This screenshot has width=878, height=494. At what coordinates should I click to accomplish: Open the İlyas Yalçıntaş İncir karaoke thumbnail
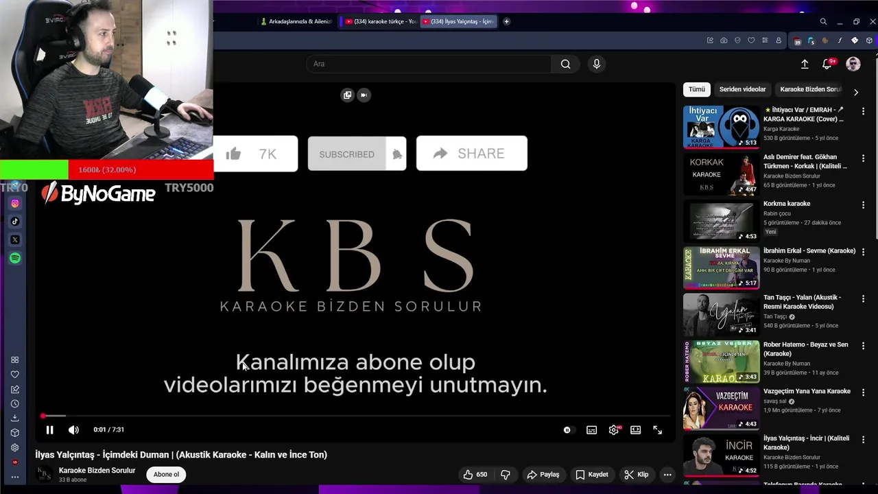tap(721, 456)
